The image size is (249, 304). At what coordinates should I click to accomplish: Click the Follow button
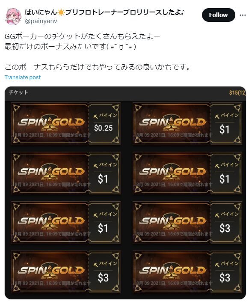(218, 15)
